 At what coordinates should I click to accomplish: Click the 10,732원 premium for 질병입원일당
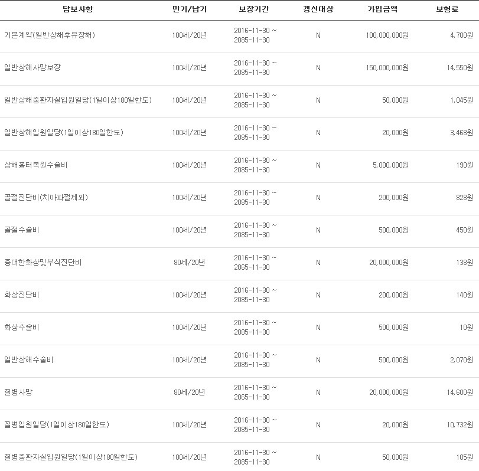tap(460, 424)
